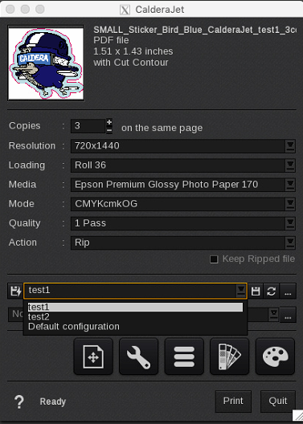
Task: Click the question mark help icon
Action: (19, 402)
